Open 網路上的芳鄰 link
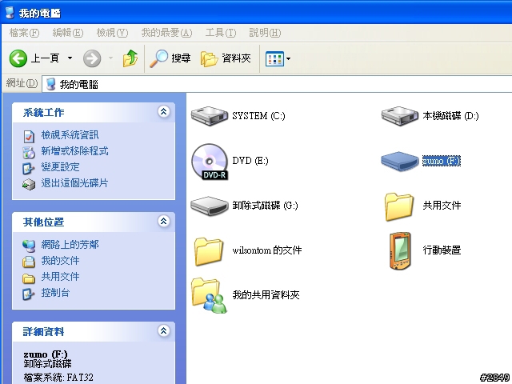Screen dimensions: 512x384 pyautogui.click(x=70, y=245)
